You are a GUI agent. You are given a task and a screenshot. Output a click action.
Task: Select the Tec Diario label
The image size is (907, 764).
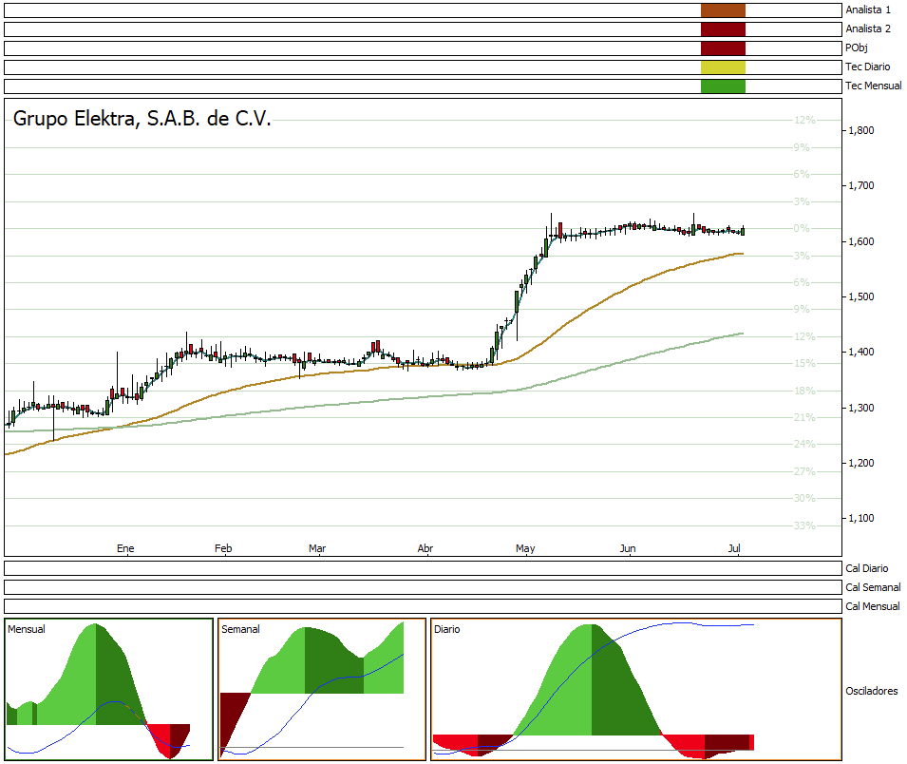[x=868, y=67]
